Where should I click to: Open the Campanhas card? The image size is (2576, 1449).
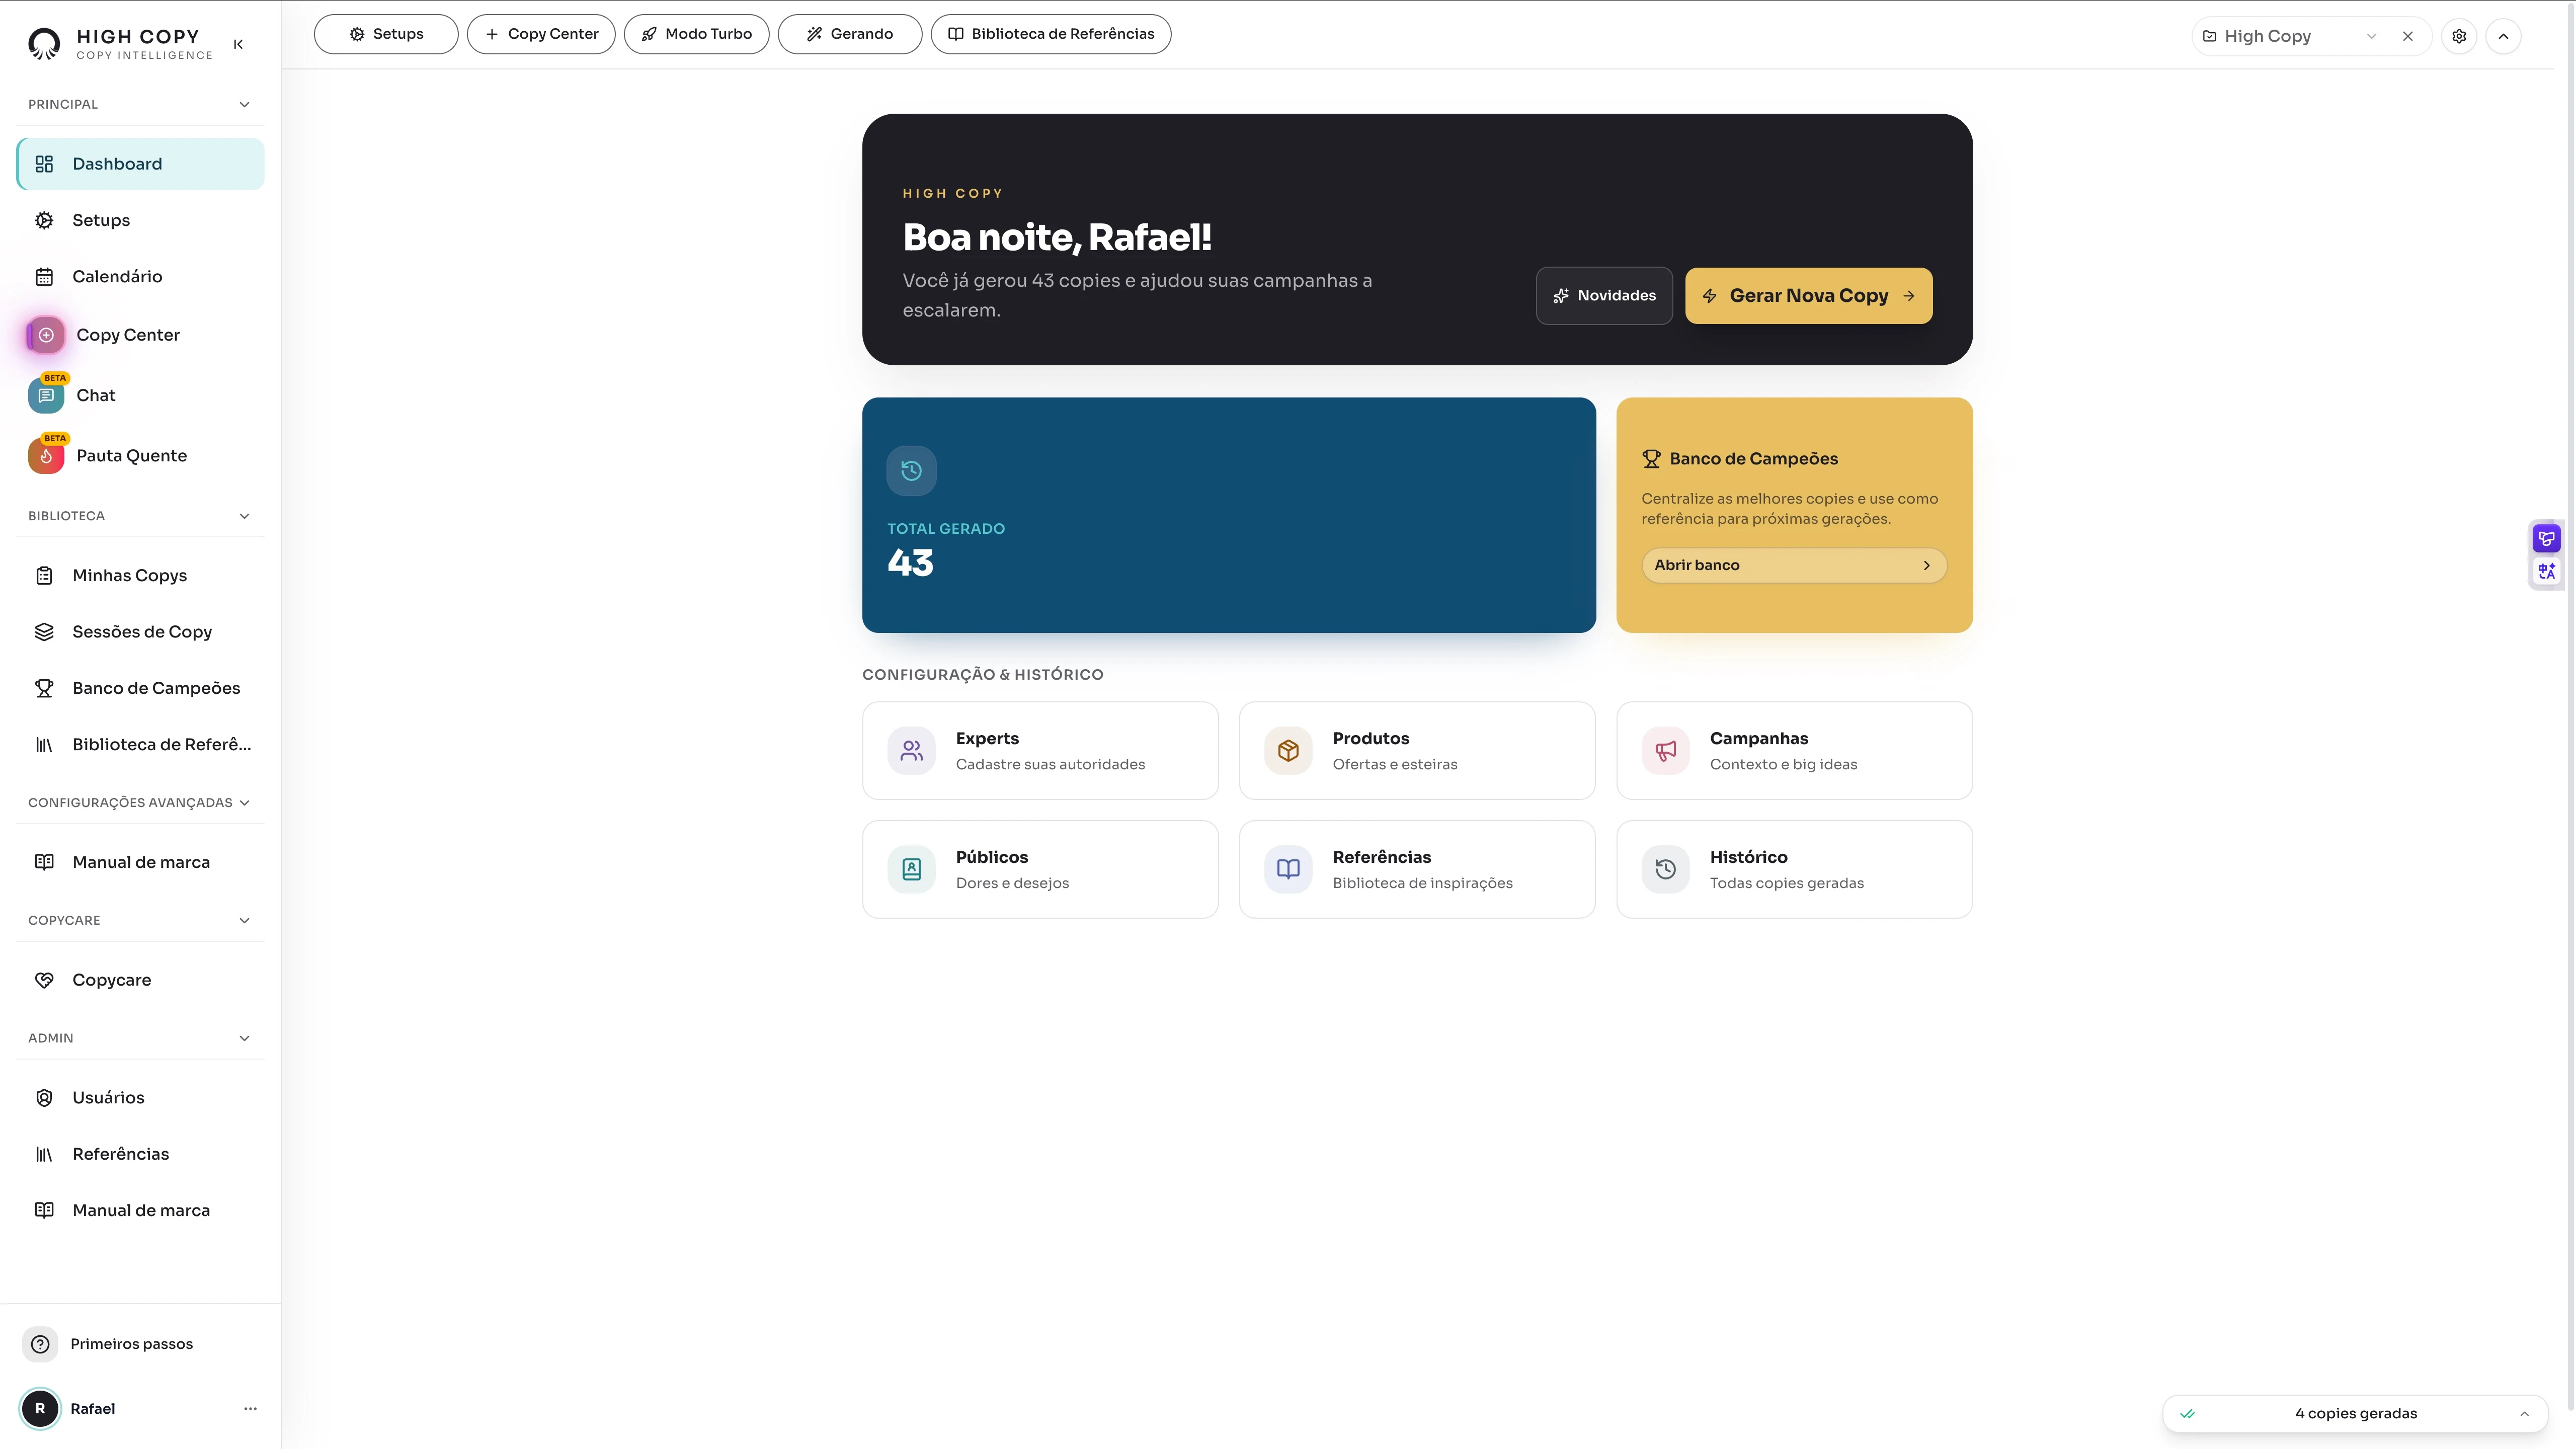pyautogui.click(x=1794, y=751)
